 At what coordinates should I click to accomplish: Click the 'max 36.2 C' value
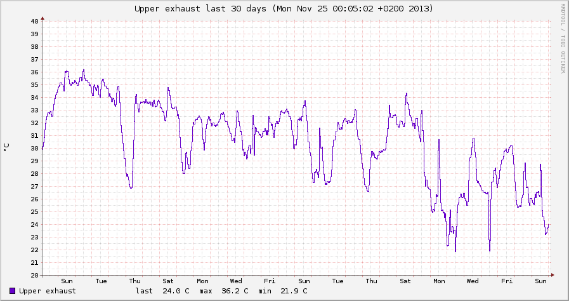(223, 291)
